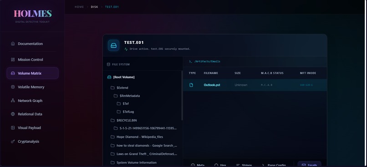Click the M.A.C.B STATUS column header
367x167 pixels.
272,73
